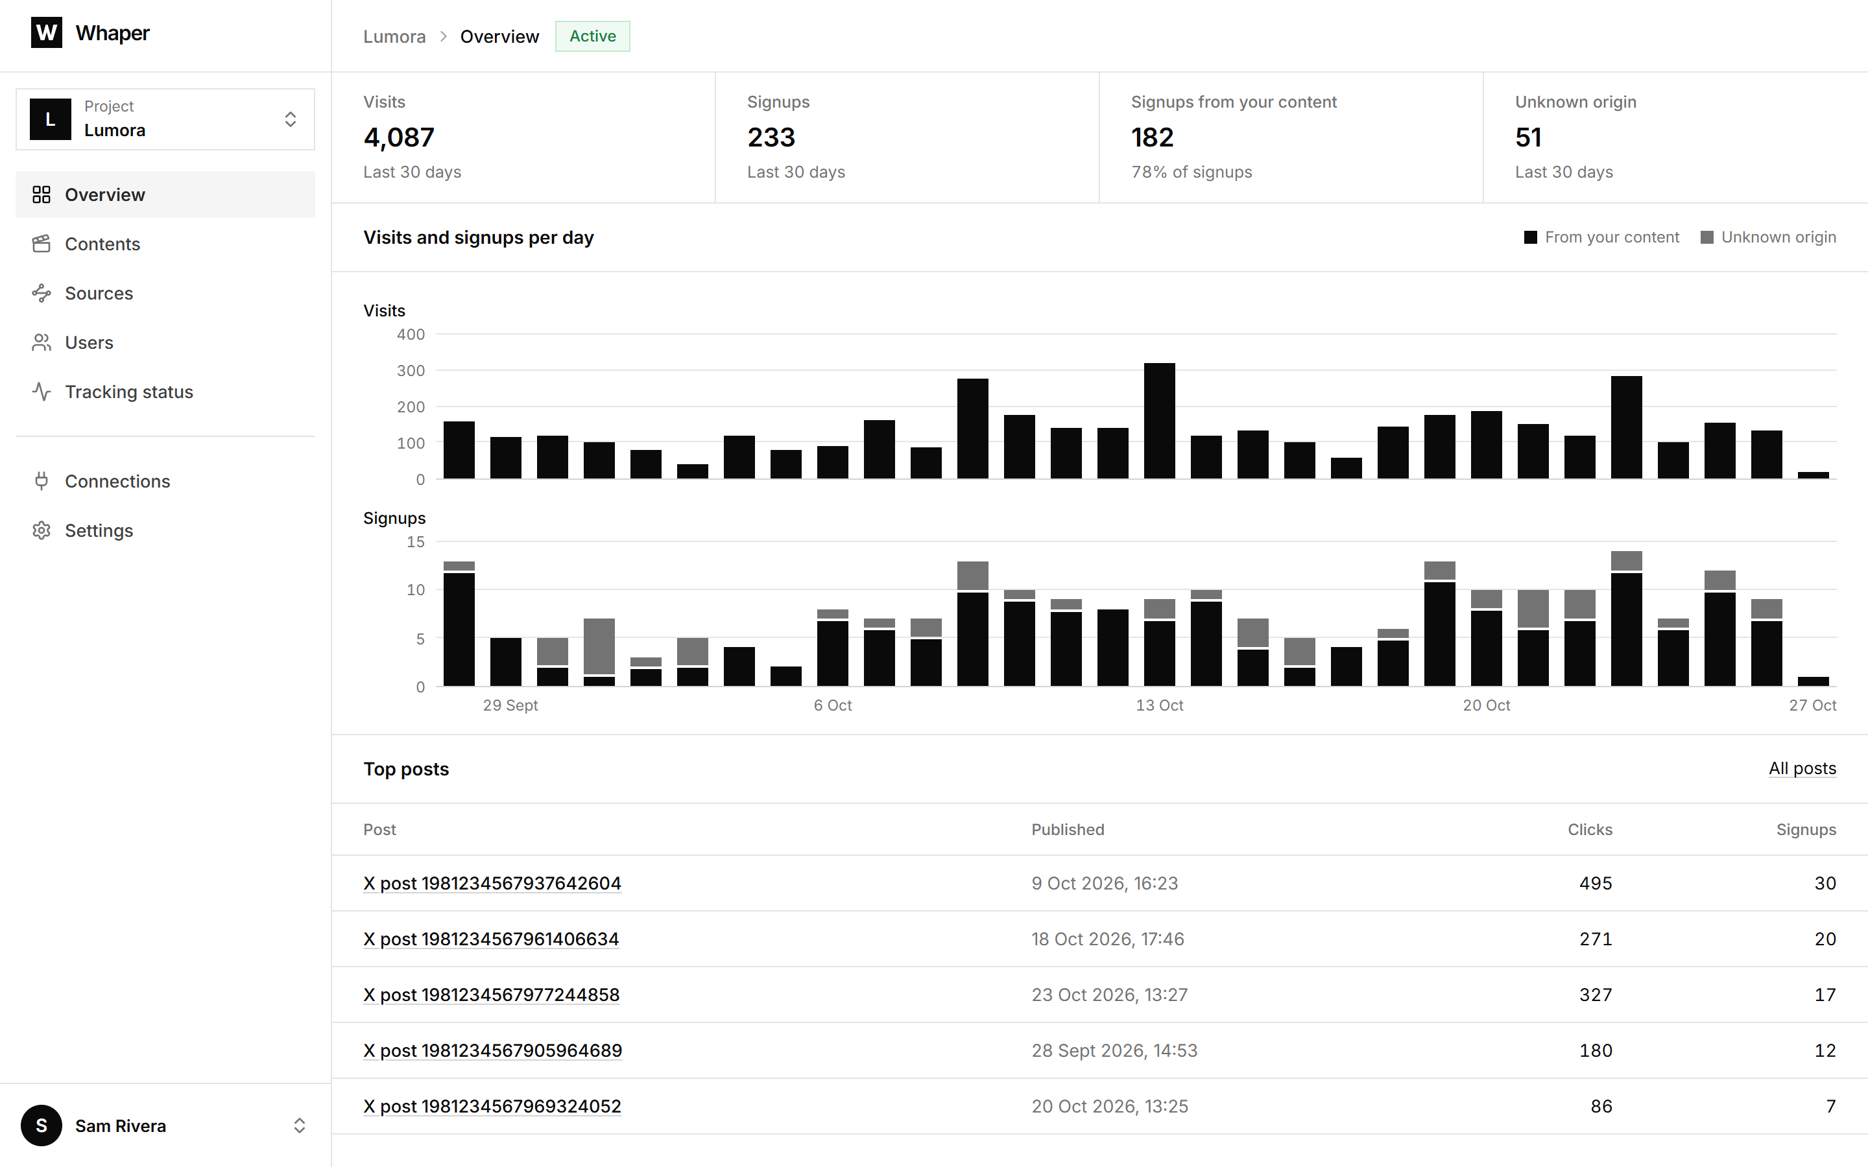1868x1167 pixels.
Task: Click the 28 Sept 2026, 14:53 date cell
Action: pyautogui.click(x=1114, y=1050)
